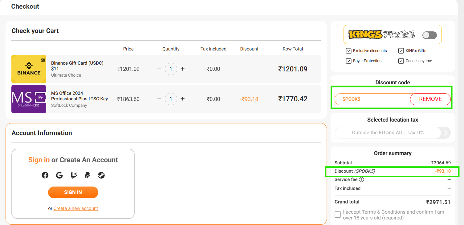The image size is (464, 225).
Task: Decrease MS Office 2024 quantity
Action: tap(159, 99)
